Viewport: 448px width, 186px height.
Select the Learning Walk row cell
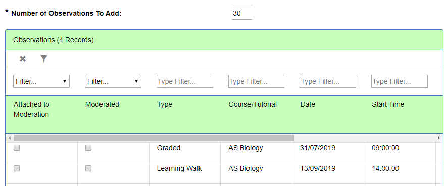179,168
